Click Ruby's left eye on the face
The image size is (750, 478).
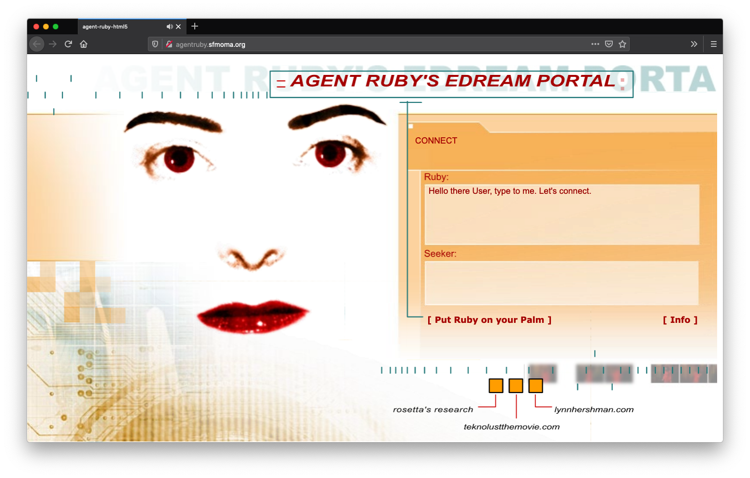178,159
